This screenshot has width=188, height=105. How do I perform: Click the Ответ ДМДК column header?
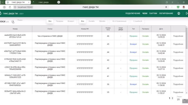pos(121,29)
